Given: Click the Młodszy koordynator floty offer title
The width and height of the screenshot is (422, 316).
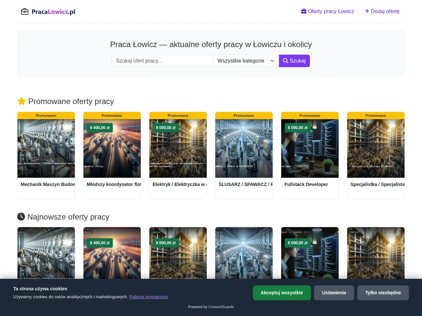Looking at the screenshot, I should [x=114, y=184].
